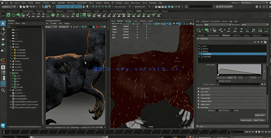Toggle the checkbox of the highlighted modifier
271x138 pixels.
199,54
